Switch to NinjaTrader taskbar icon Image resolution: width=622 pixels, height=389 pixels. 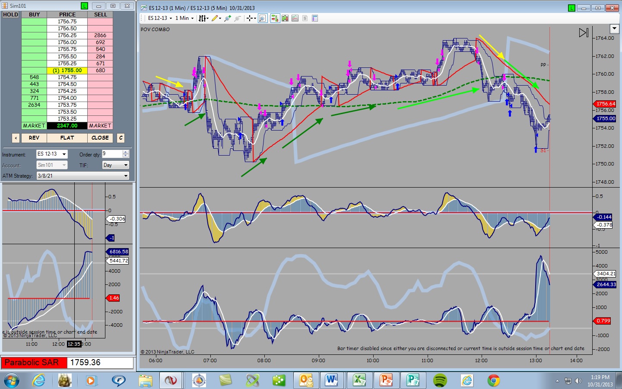[x=171, y=380]
